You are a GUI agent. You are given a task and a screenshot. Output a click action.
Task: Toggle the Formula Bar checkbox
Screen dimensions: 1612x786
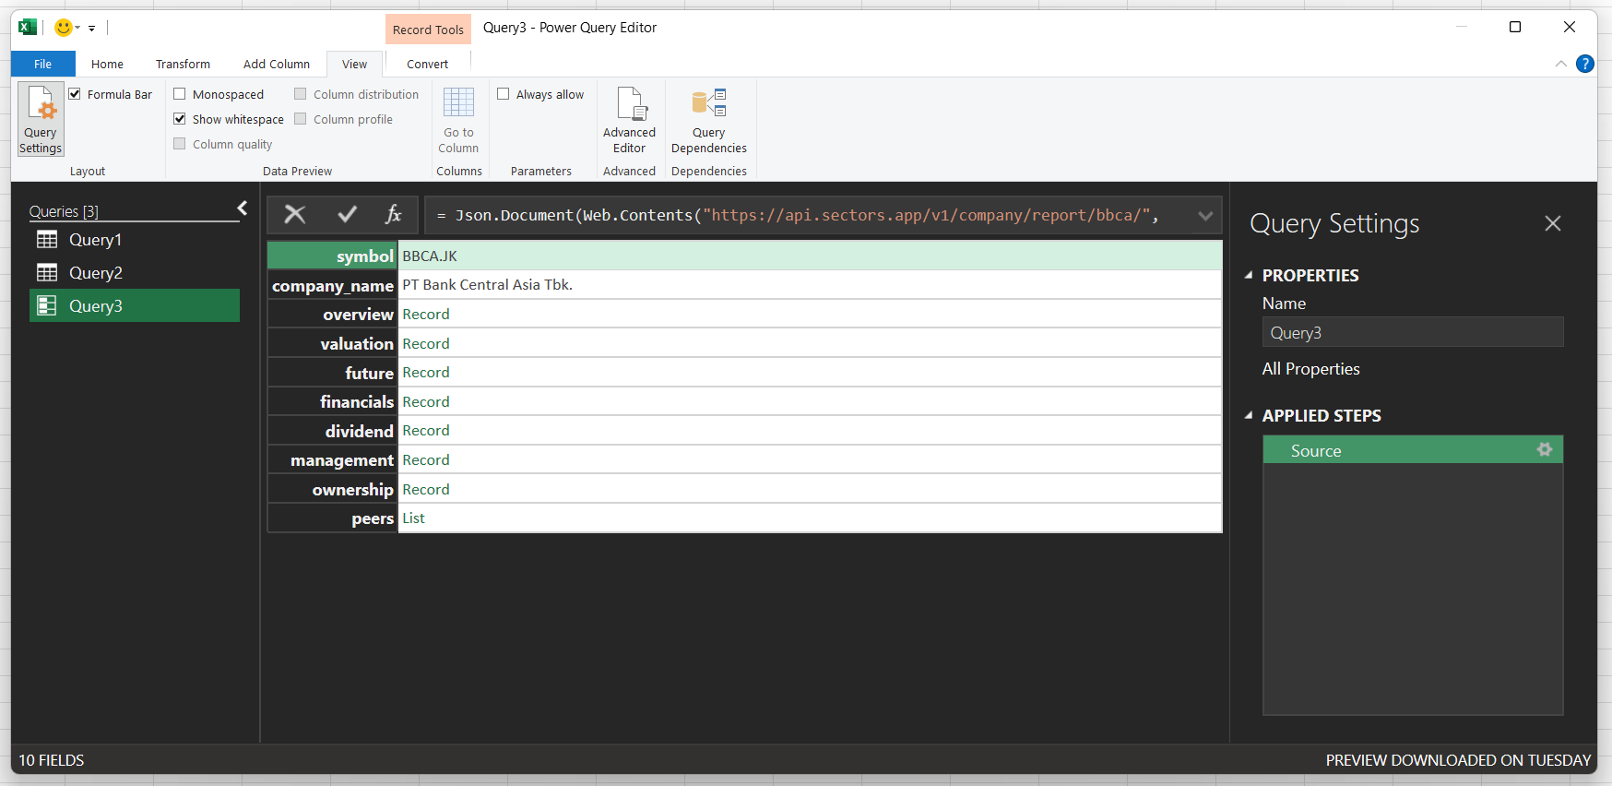point(75,94)
